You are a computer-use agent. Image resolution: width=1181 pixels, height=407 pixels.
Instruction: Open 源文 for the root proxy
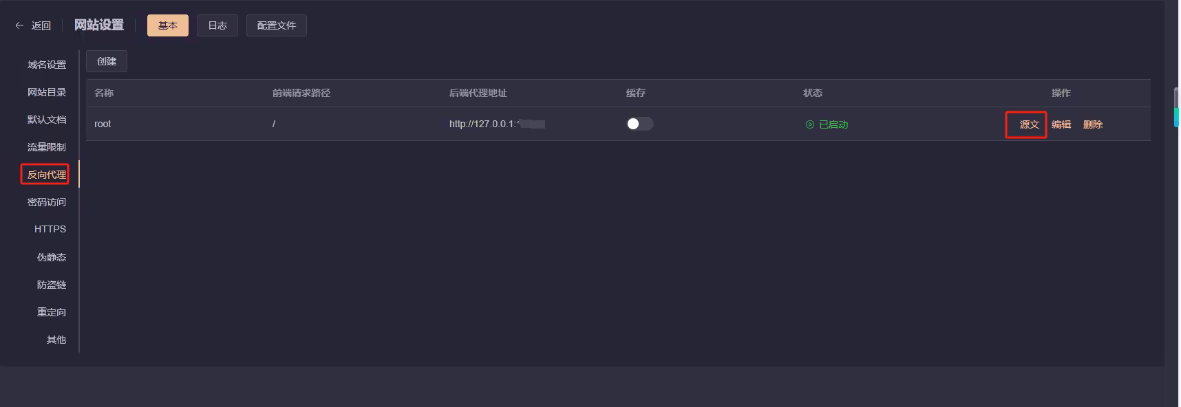click(1029, 124)
